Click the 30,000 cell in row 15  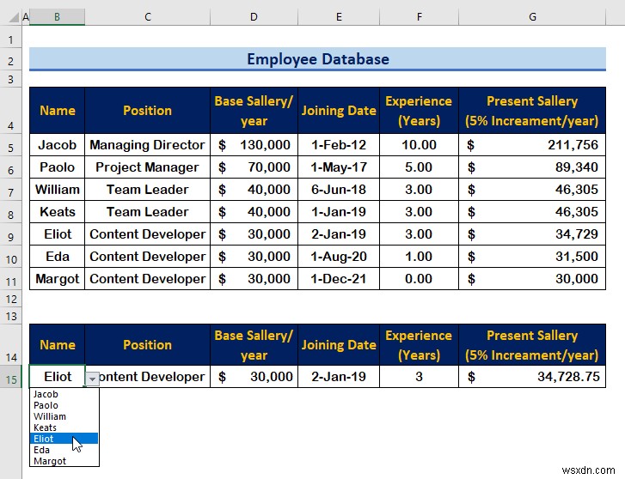point(254,376)
